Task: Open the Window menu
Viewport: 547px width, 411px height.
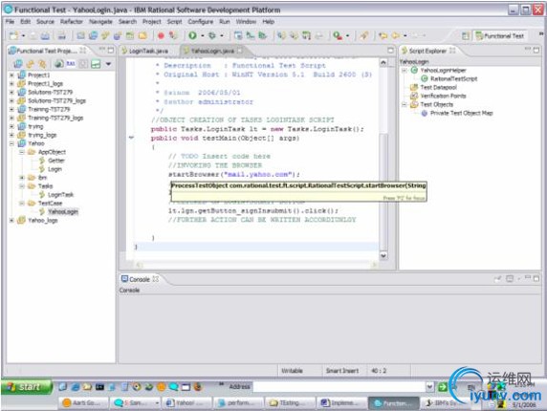Action: pyautogui.click(x=246, y=22)
